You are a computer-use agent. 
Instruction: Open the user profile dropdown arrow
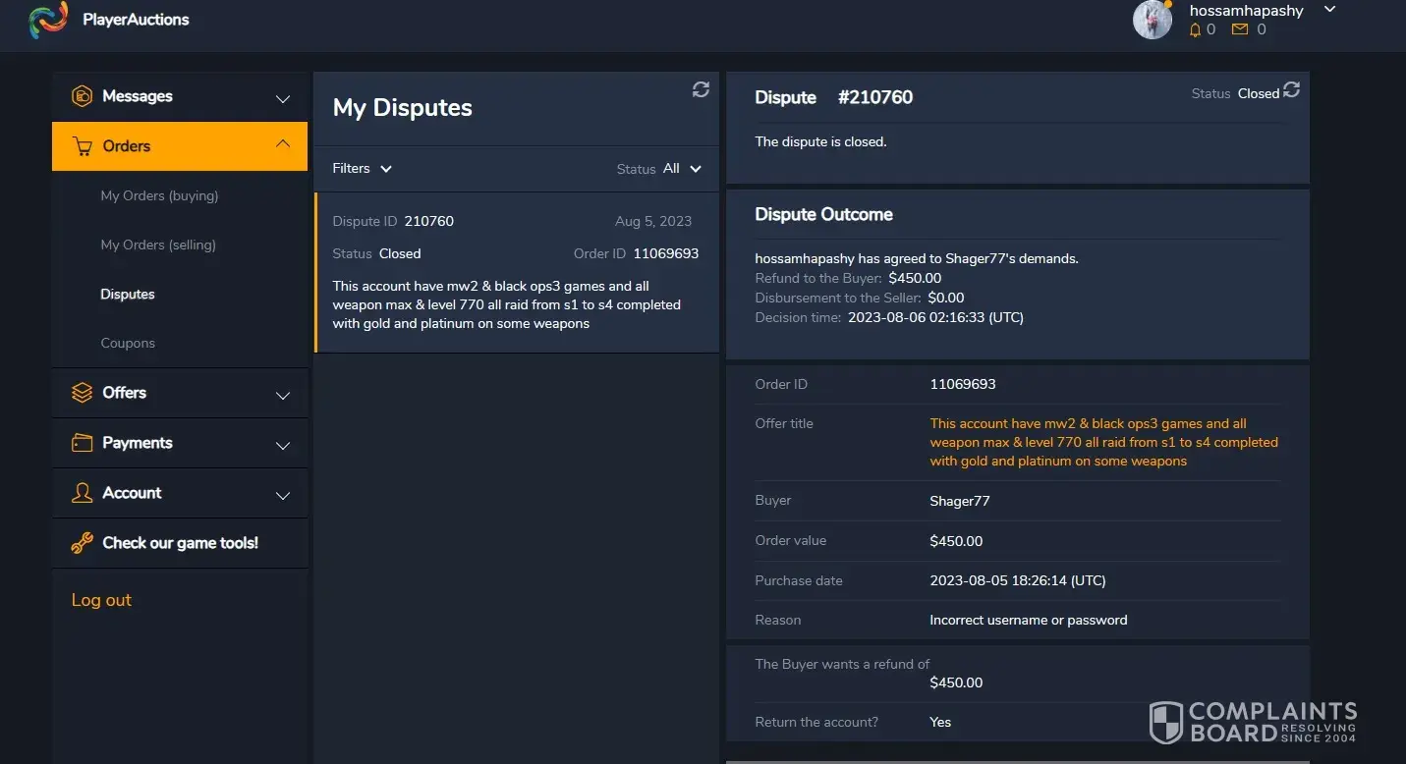coord(1330,10)
